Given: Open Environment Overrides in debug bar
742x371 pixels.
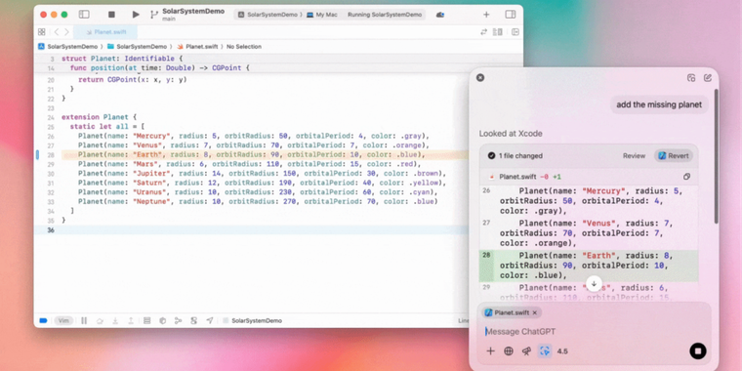Looking at the screenshot, I should click(x=193, y=320).
